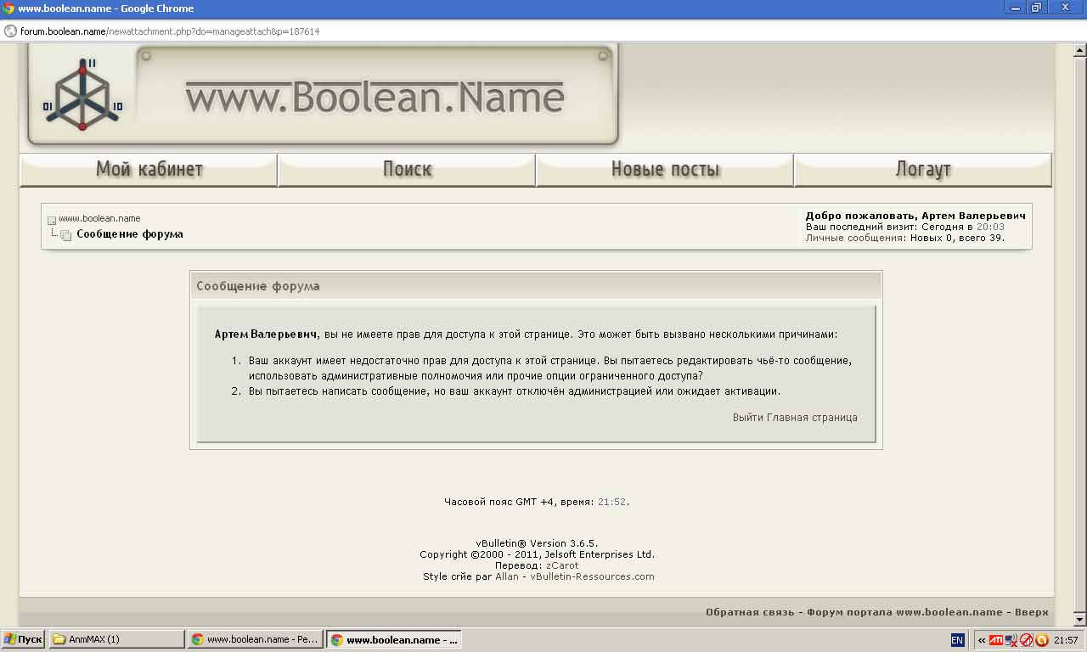
Task: Click the Пуск start button
Action: pos(23,639)
